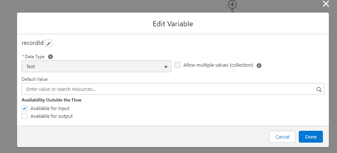Click the magnifier icon in Default Value
This screenshot has height=153, width=337.
319,89
